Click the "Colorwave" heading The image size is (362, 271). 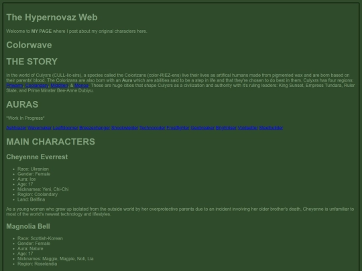tap(29, 45)
